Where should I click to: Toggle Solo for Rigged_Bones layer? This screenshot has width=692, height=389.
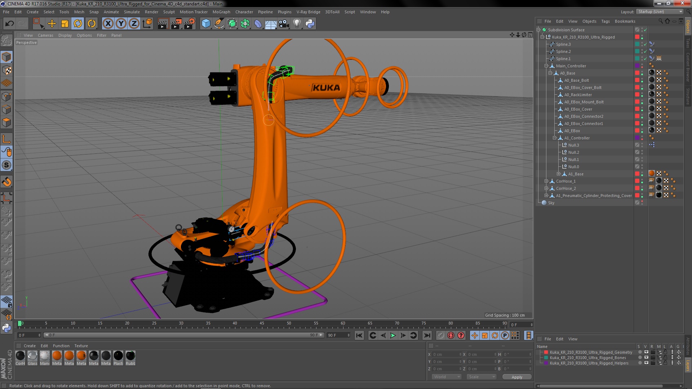click(x=640, y=358)
